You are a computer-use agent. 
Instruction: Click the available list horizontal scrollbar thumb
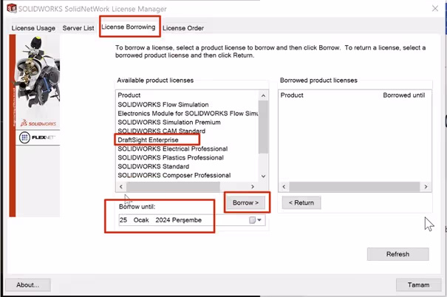[173, 187]
